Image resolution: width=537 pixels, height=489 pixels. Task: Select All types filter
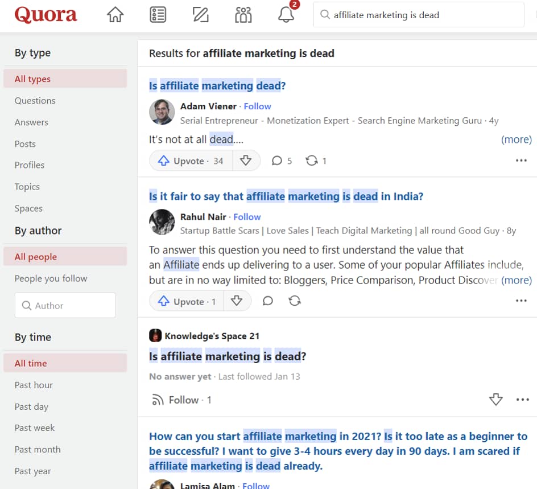click(x=65, y=79)
